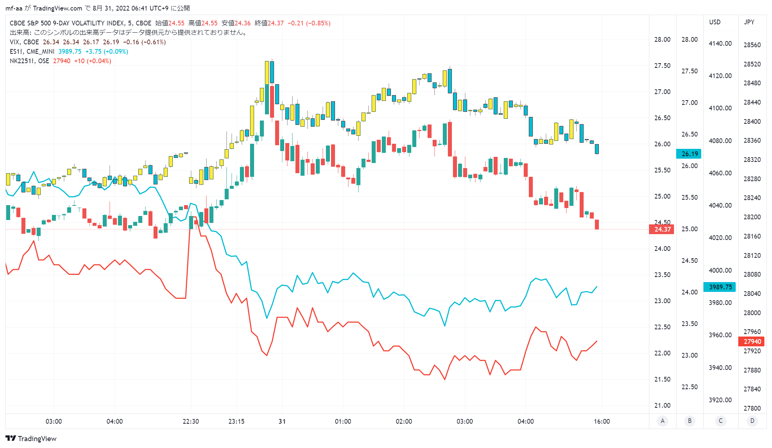Select price scale A circle button
Screen dimensions: 772x448
point(662,421)
